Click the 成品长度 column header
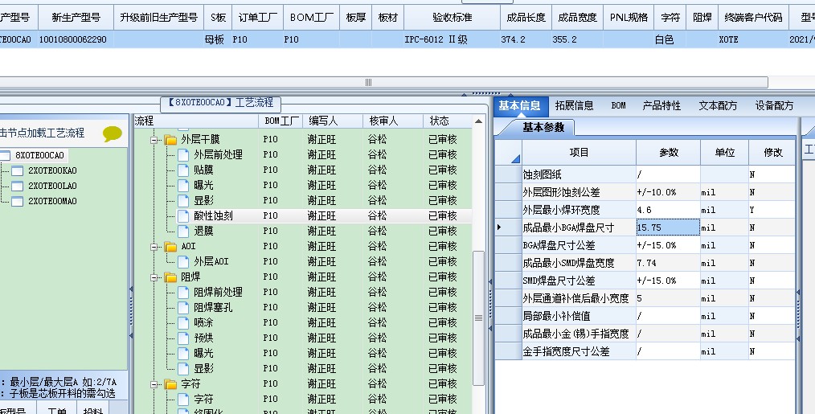The width and height of the screenshot is (815, 414). (526, 18)
